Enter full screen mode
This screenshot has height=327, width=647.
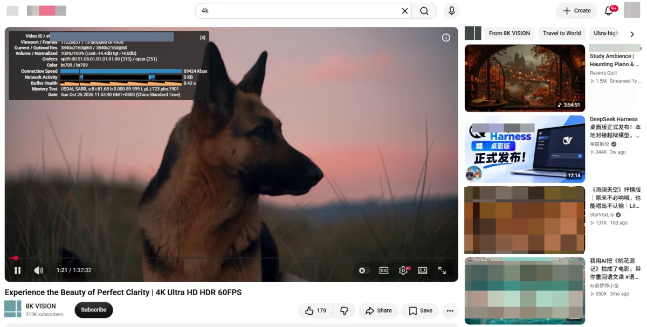[442, 270]
